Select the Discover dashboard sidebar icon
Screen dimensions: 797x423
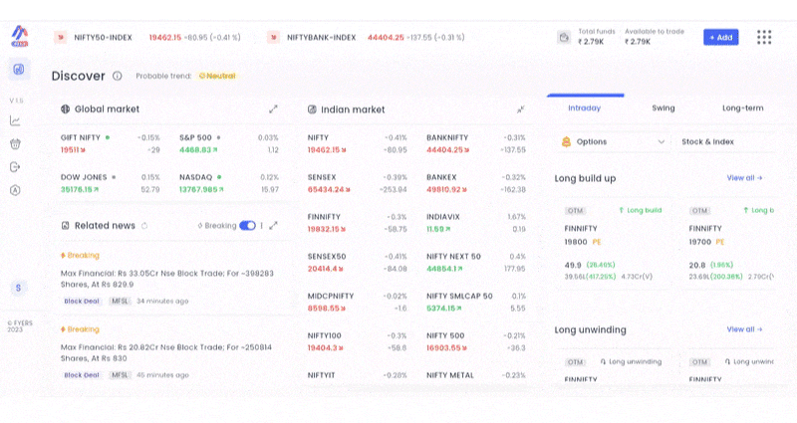point(19,69)
